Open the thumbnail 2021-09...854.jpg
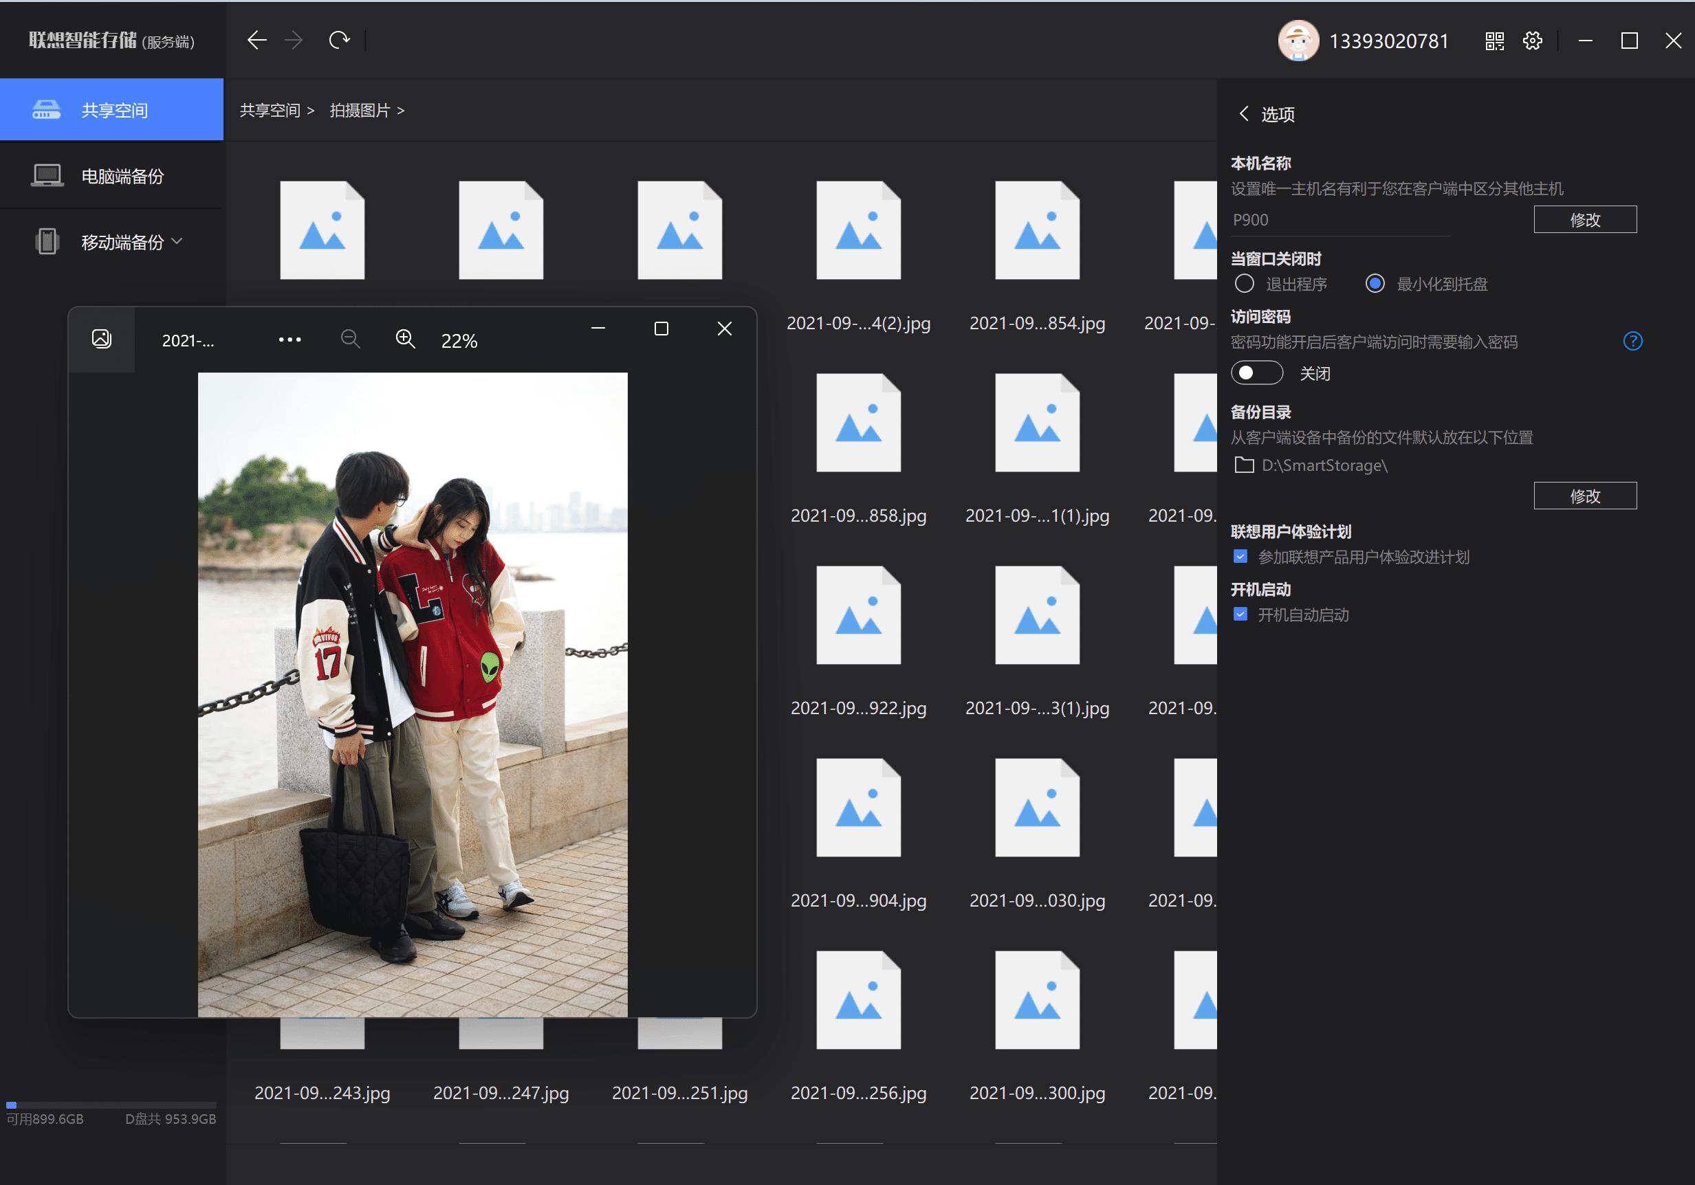The image size is (1695, 1185). (1037, 230)
